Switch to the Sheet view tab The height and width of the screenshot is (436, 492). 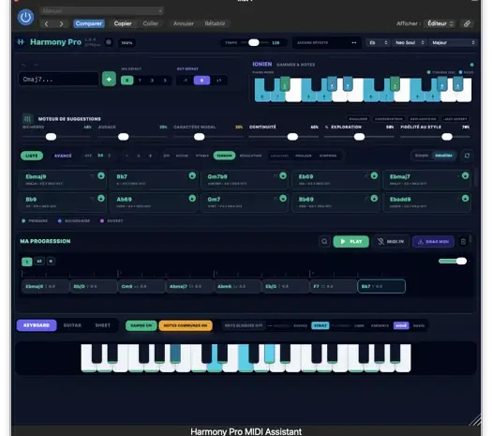pos(102,325)
